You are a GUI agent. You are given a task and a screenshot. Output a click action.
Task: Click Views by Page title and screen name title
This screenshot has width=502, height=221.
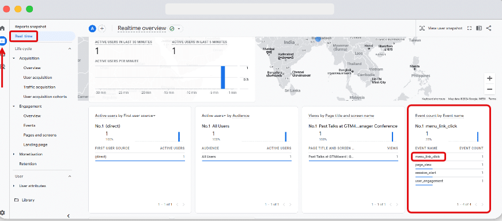[x=341, y=116]
